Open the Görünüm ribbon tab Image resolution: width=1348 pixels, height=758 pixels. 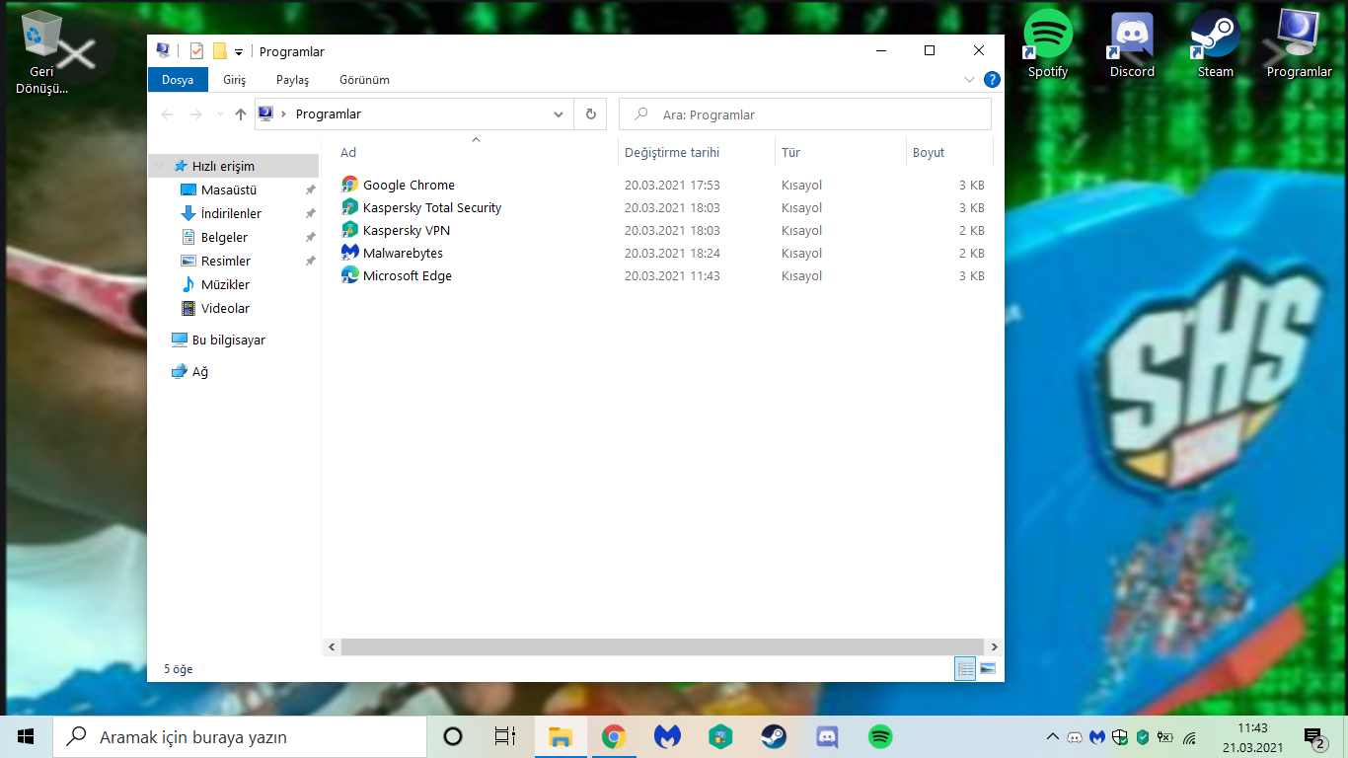pos(365,80)
